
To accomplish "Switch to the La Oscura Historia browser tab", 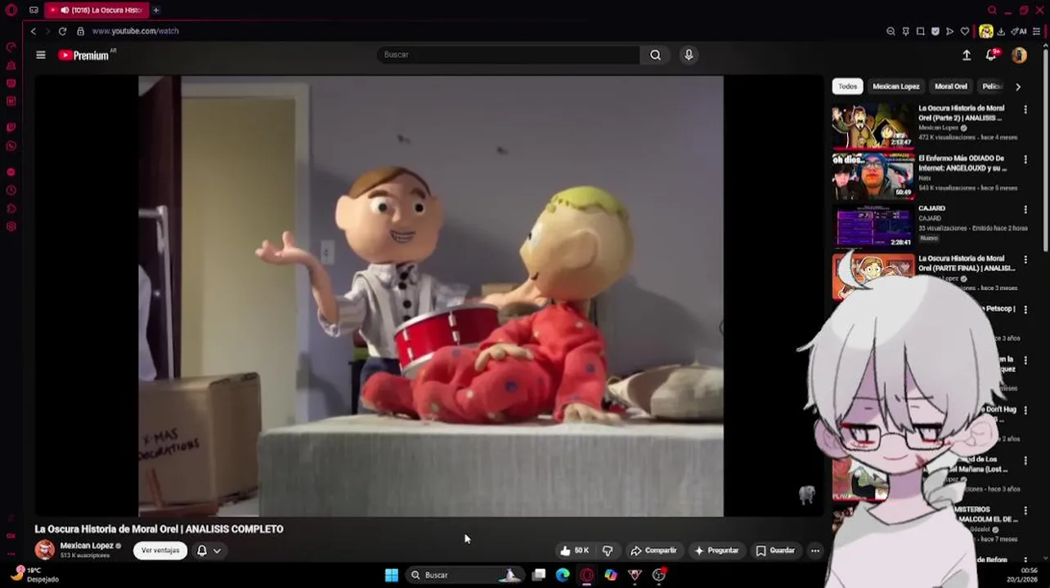I will (96, 10).
